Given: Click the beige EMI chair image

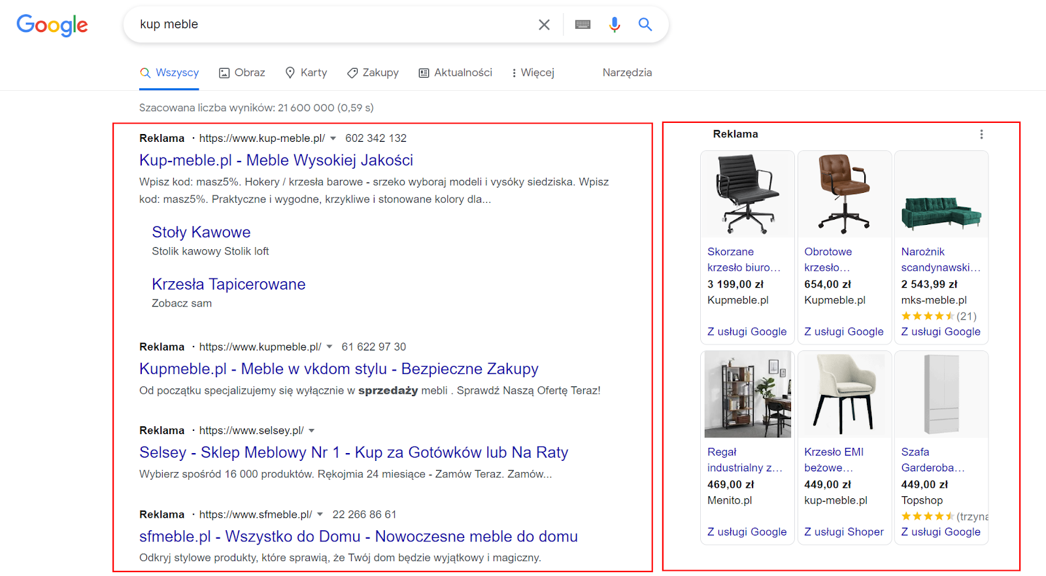Looking at the screenshot, I should 845,394.
